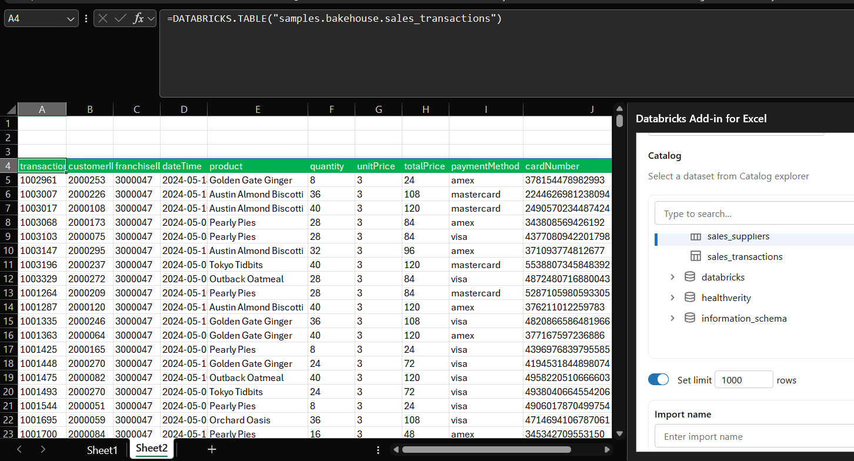Select column A header

42,109
